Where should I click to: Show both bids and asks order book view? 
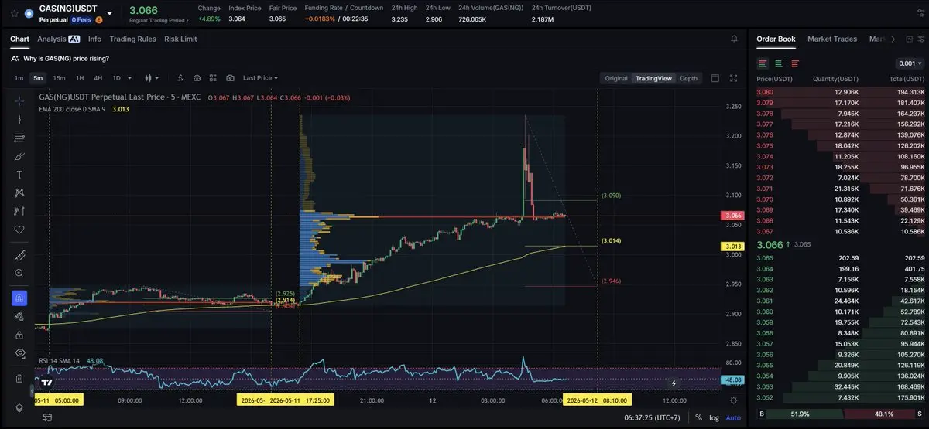(x=763, y=63)
